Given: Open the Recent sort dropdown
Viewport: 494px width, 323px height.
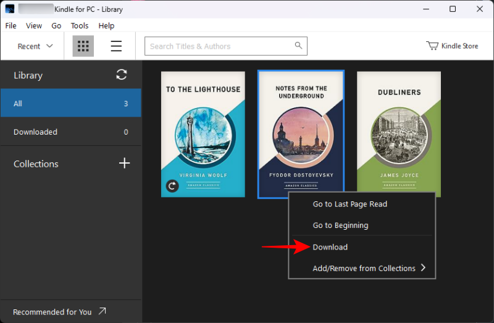Looking at the screenshot, I should tap(35, 46).
